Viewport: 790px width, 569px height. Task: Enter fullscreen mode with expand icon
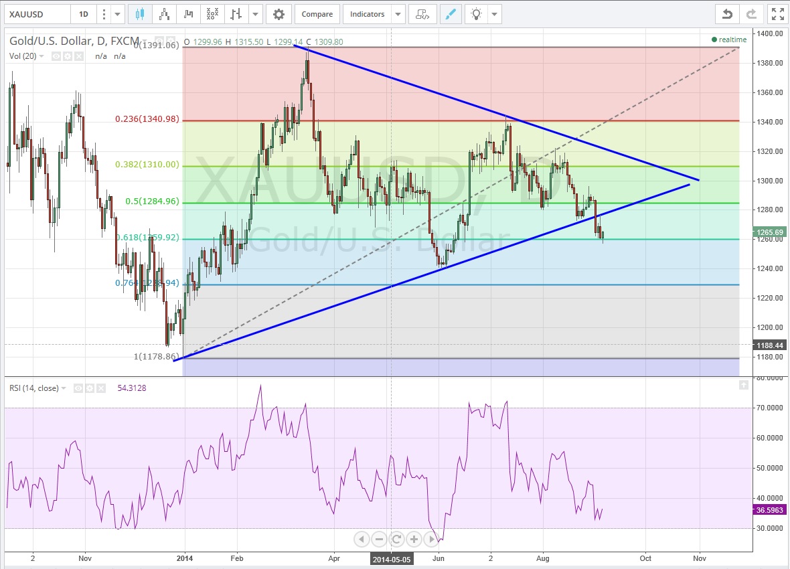pos(777,14)
